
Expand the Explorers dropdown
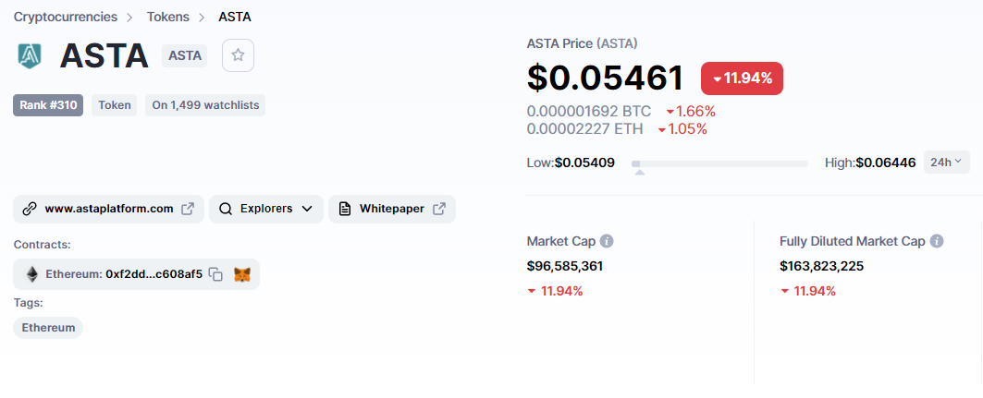pyautogui.click(x=265, y=209)
